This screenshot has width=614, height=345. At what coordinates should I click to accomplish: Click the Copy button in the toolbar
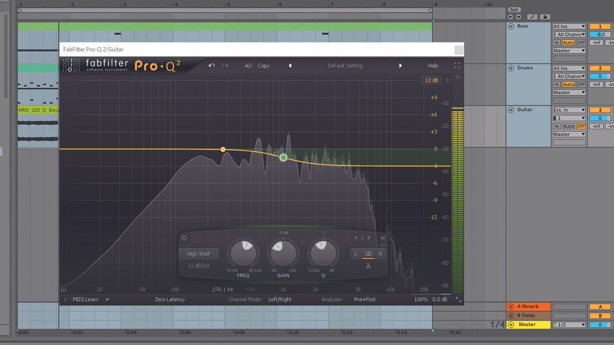coord(264,65)
